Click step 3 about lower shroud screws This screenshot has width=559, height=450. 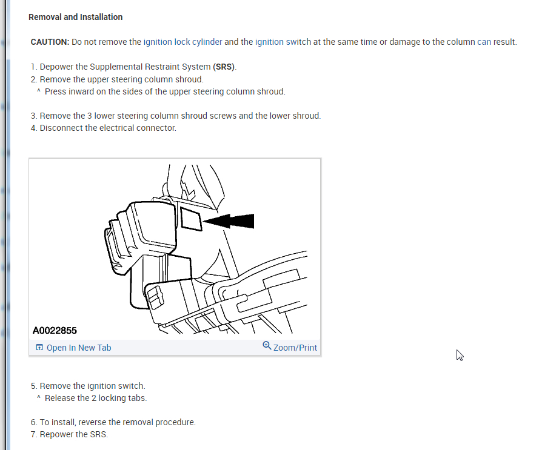tap(176, 116)
